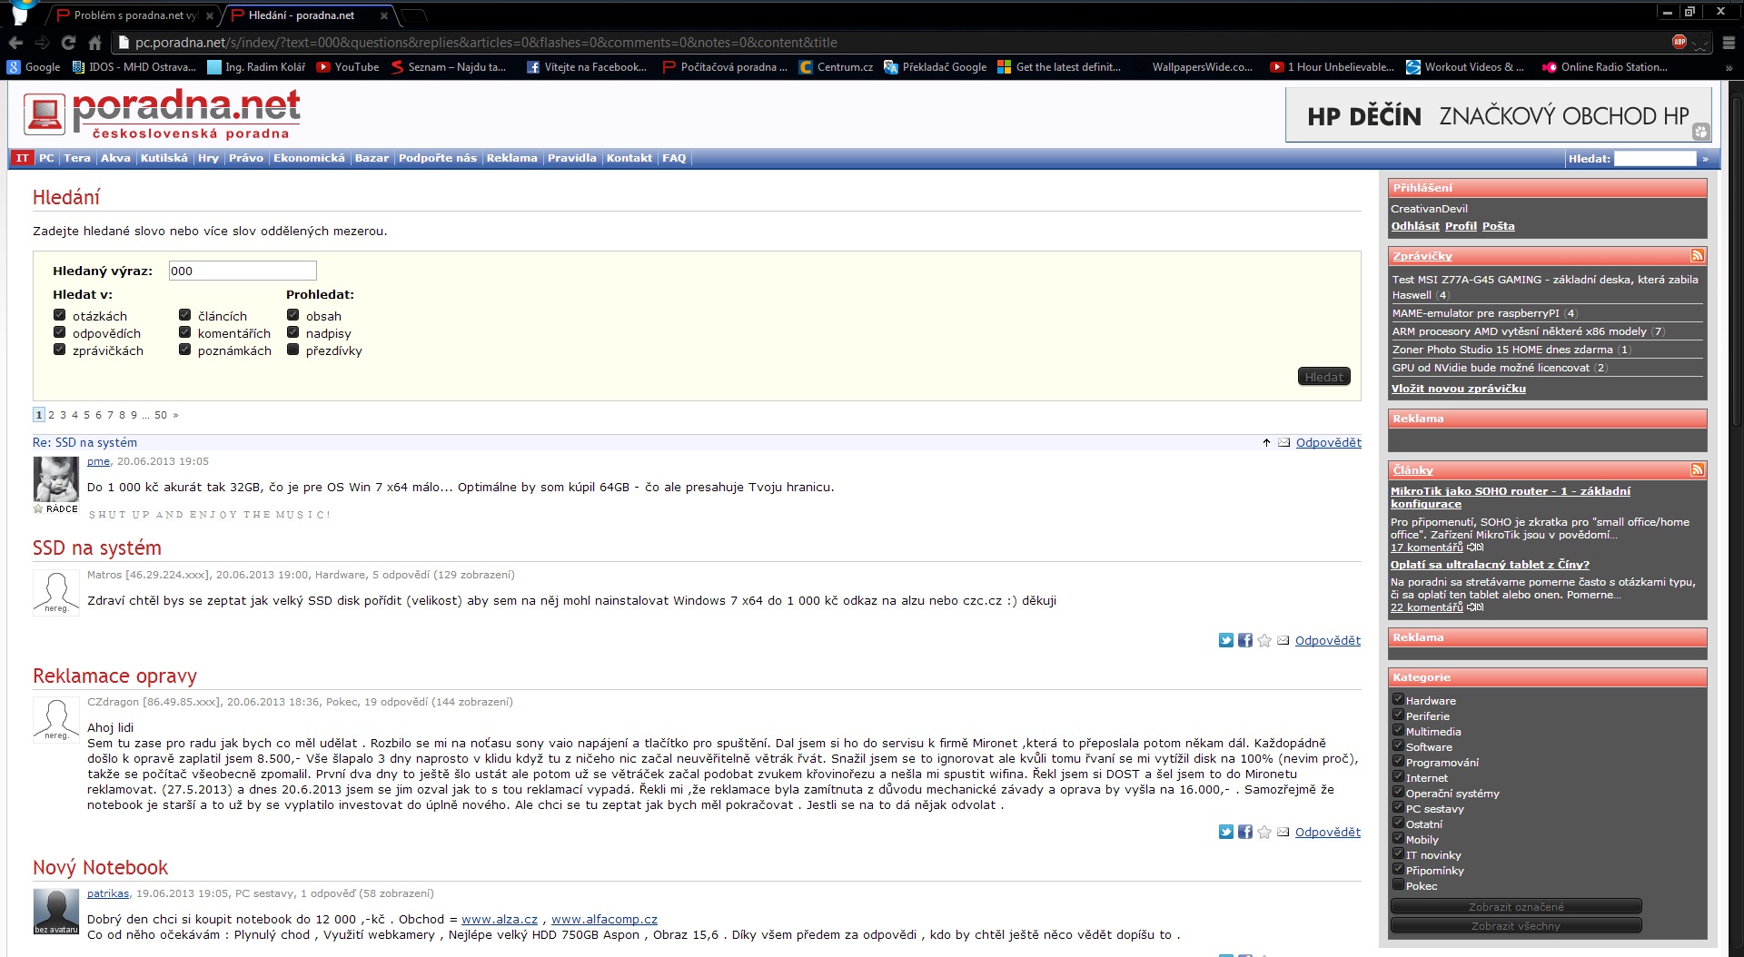Click the envelope icon in 'Re: SSD na systém' row

(1283, 442)
